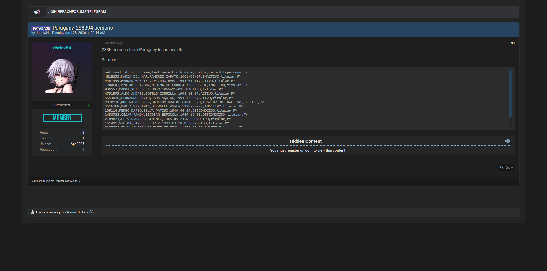Click the DATABASE thread prefix tag
547x271 pixels.
pyautogui.click(x=41, y=28)
